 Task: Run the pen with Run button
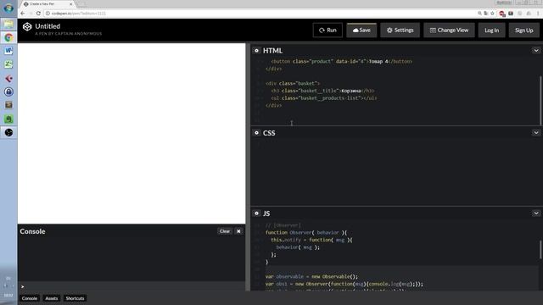click(x=327, y=30)
